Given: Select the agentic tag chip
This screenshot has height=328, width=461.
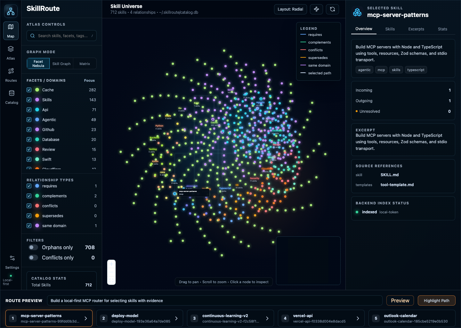Looking at the screenshot, I should point(364,70).
